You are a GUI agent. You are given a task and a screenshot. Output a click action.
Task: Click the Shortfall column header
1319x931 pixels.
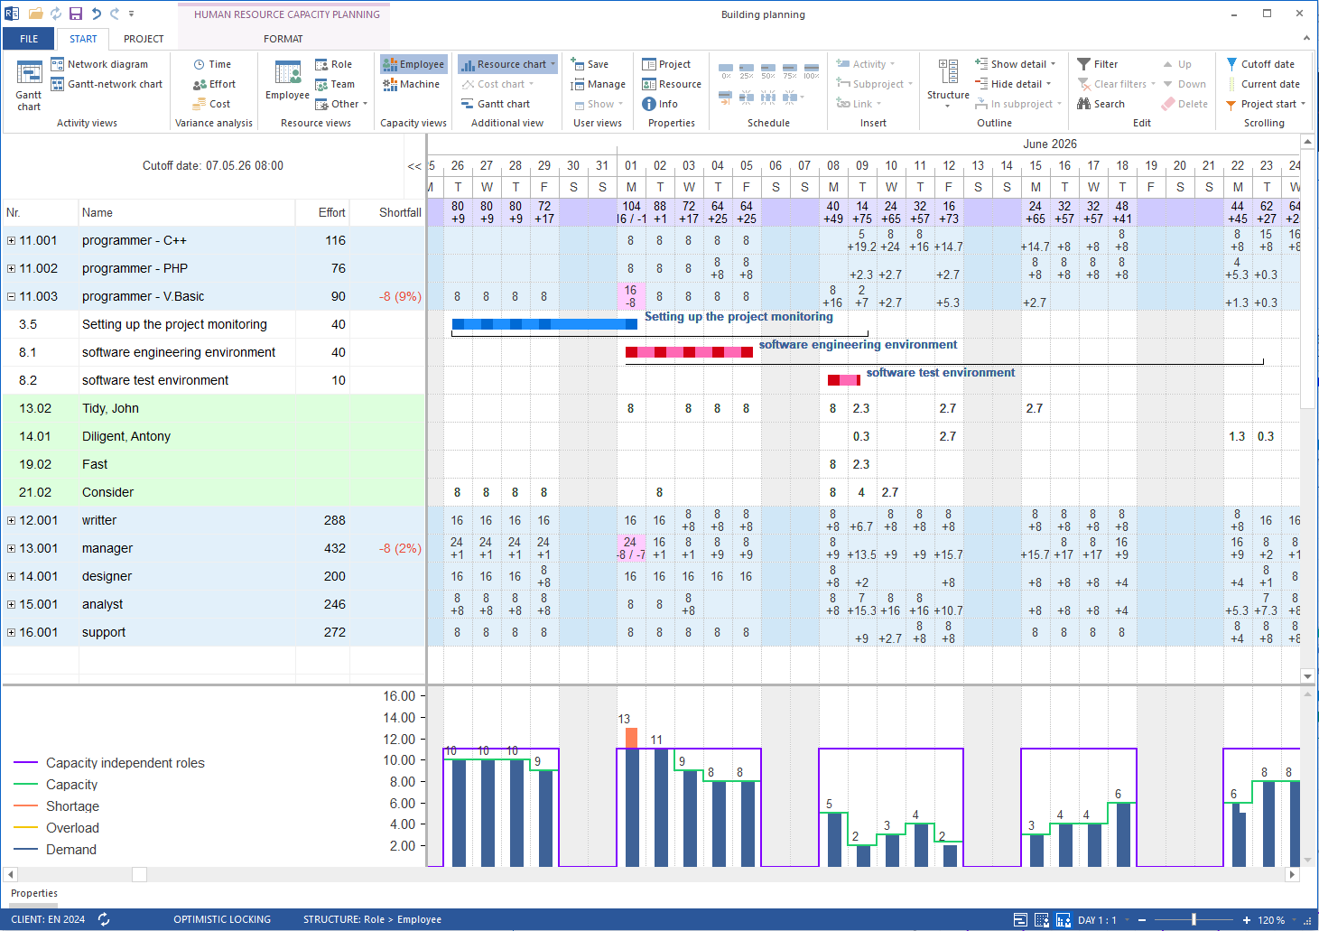point(387,212)
